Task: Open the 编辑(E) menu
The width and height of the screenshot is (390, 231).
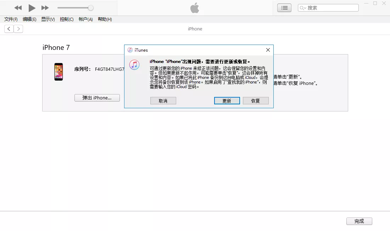Action: [x=29, y=19]
